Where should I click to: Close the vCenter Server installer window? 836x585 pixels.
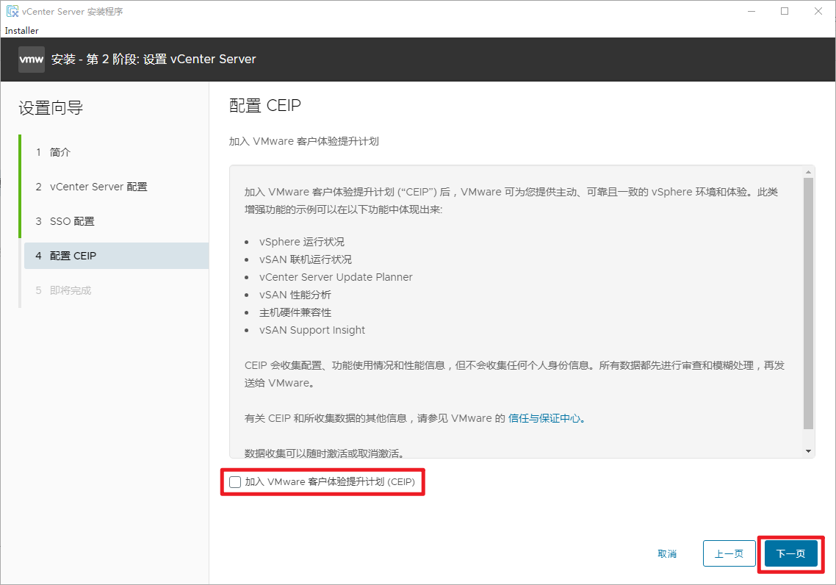point(818,12)
